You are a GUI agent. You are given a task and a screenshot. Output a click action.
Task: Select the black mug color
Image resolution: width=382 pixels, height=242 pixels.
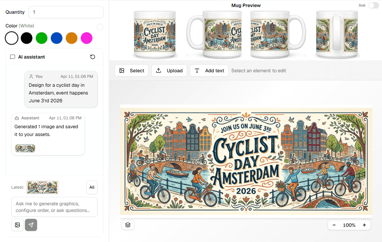coord(26,38)
